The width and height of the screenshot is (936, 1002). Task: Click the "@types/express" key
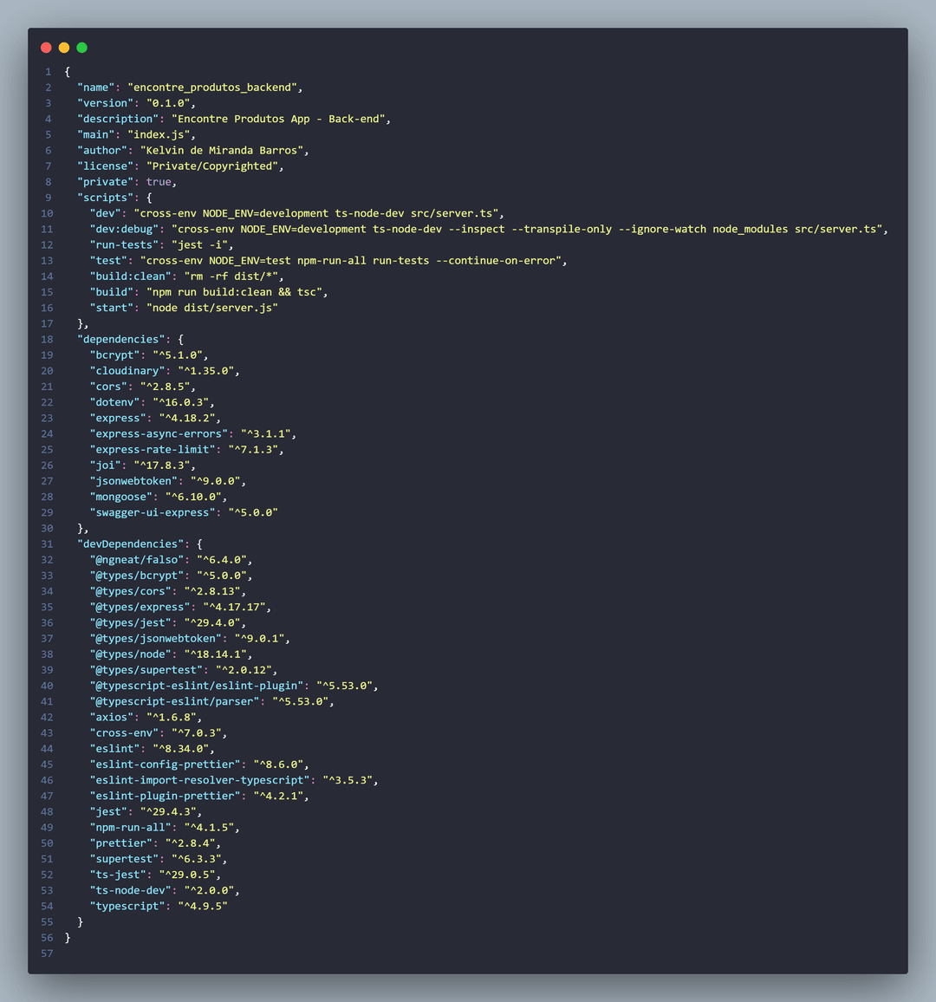pyautogui.click(x=140, y=607)
